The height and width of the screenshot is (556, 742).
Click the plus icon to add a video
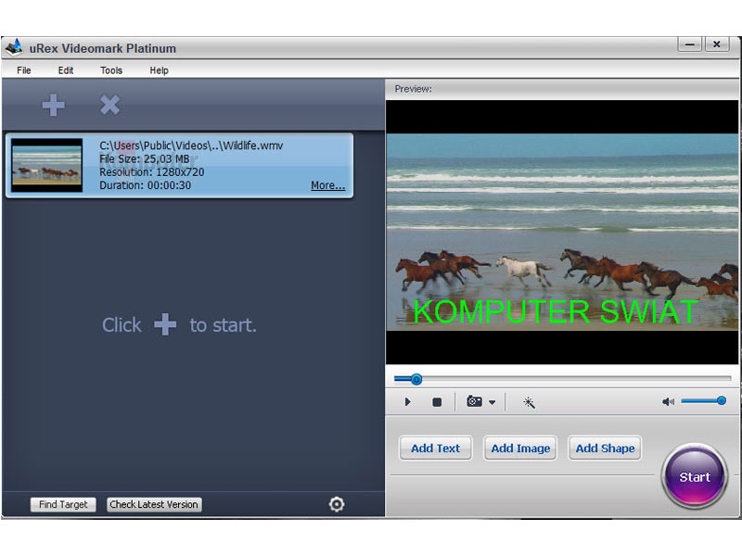54,105
